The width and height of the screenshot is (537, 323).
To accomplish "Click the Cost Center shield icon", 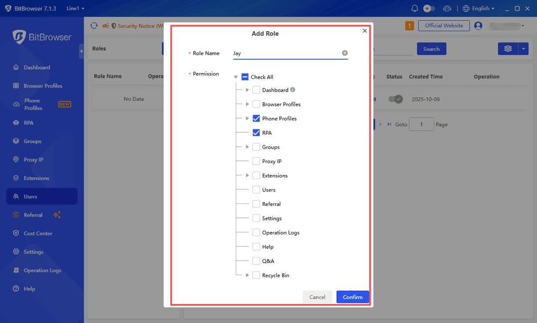I will point(16,233).
